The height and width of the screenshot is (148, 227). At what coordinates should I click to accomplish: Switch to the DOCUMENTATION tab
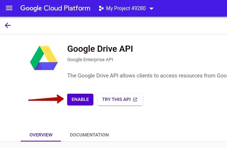click(x=89, y=135)
